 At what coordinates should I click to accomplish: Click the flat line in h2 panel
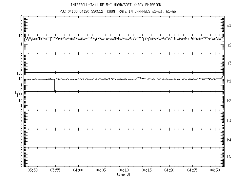click(x=124, y=100)
